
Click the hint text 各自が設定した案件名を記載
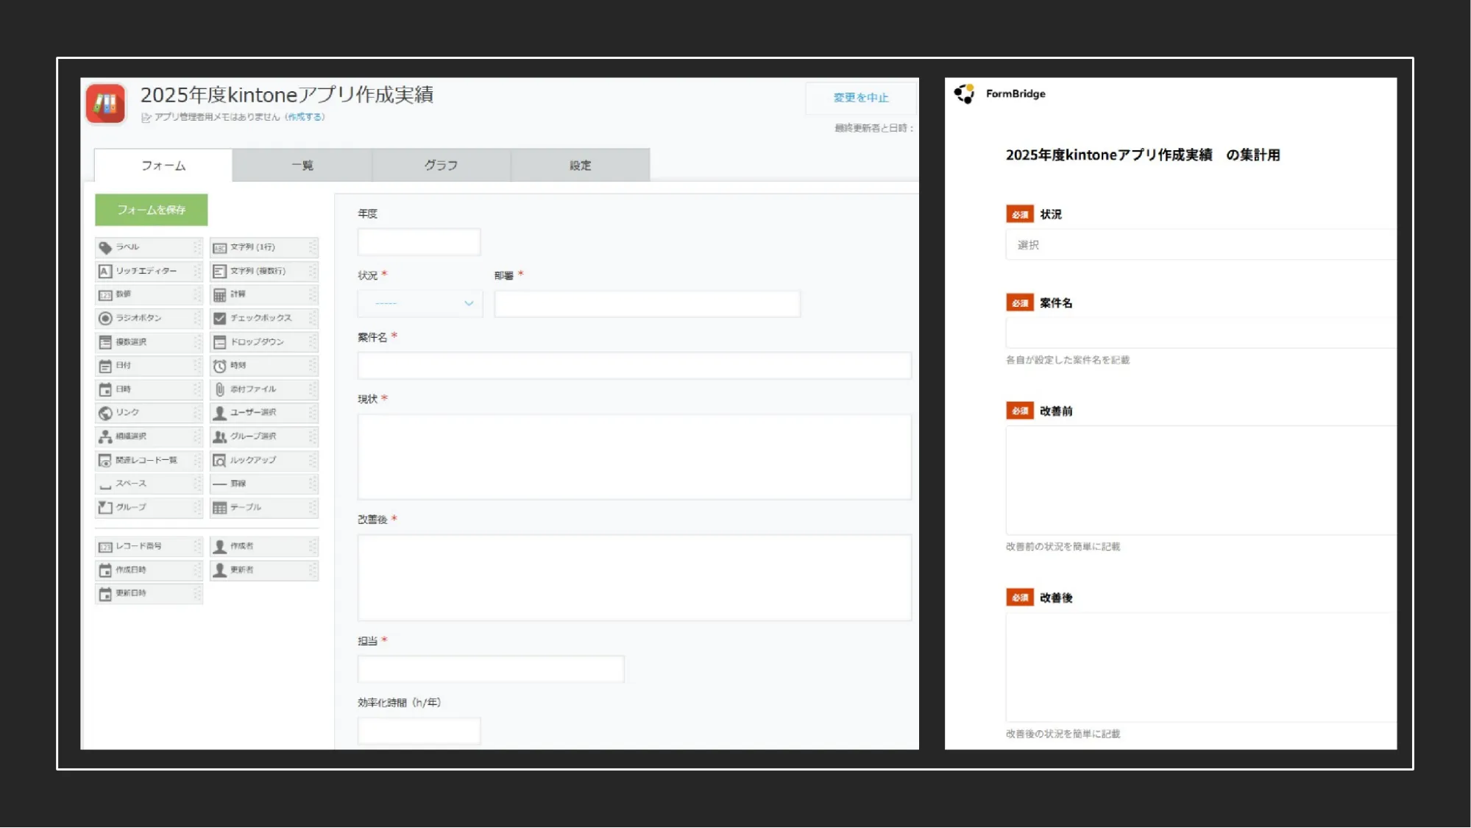(x=1068, y=360)
